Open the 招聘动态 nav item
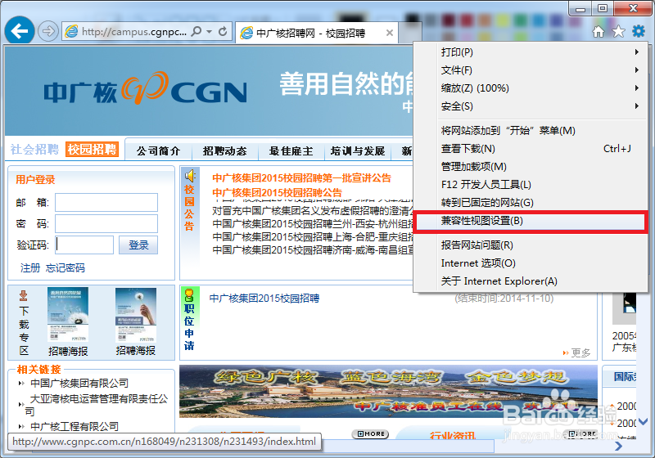 tap(224, 151)
